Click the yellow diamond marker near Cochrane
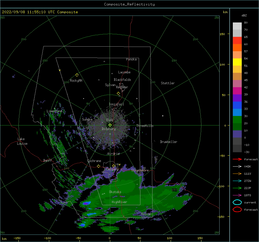This screenshot has width=259, height=242. [99, 166]
